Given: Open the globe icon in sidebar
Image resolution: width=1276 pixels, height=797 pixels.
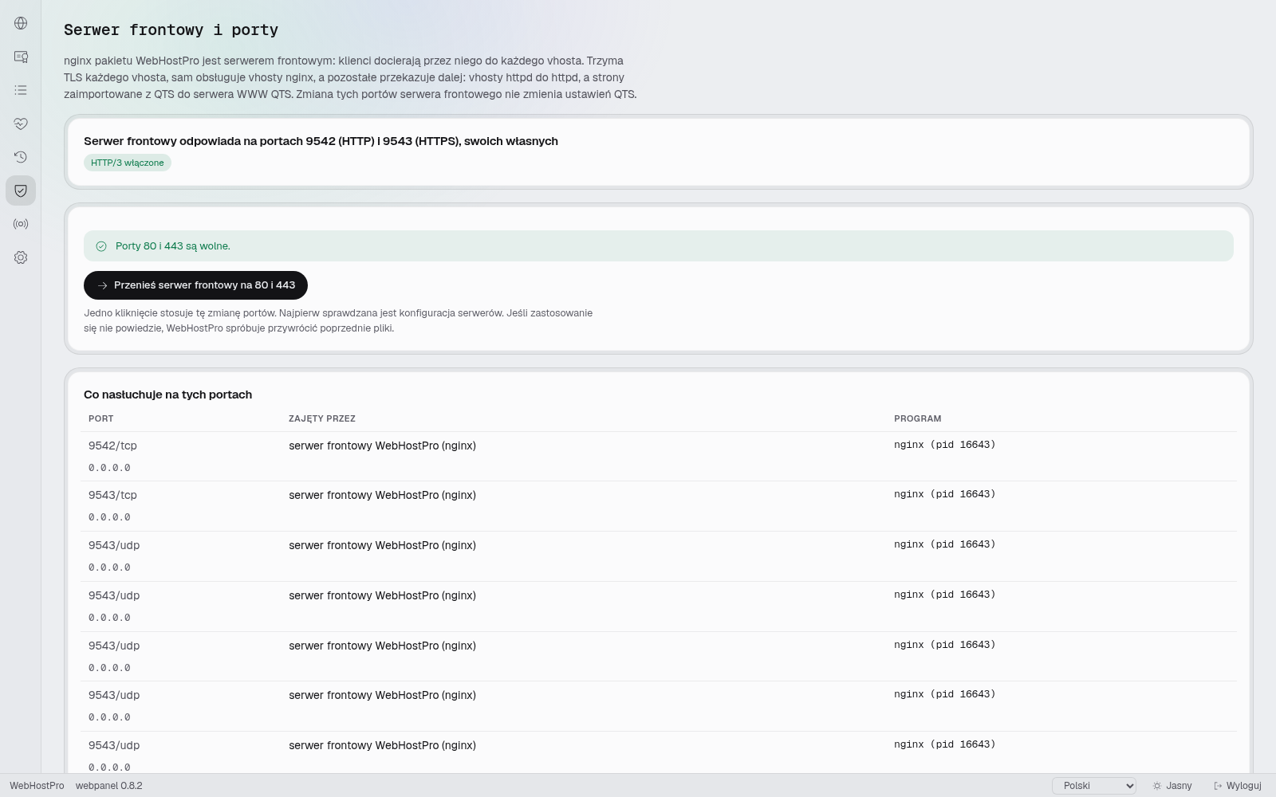Looking at the screenshot, I should point(21,23).
